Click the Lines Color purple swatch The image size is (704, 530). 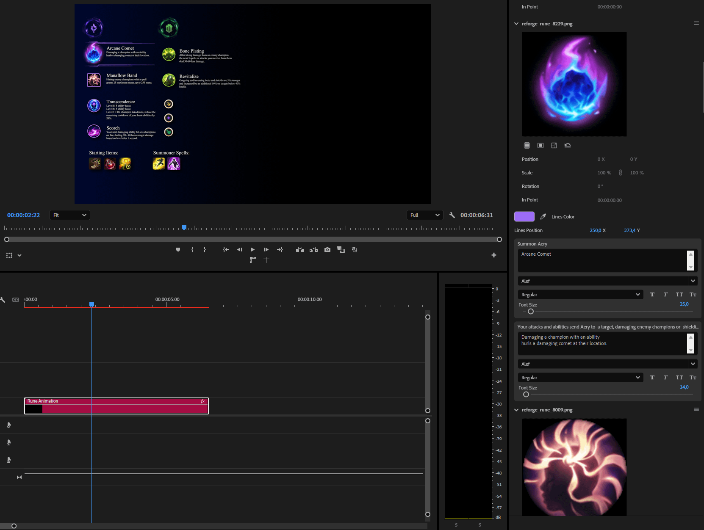click(524, 217)
